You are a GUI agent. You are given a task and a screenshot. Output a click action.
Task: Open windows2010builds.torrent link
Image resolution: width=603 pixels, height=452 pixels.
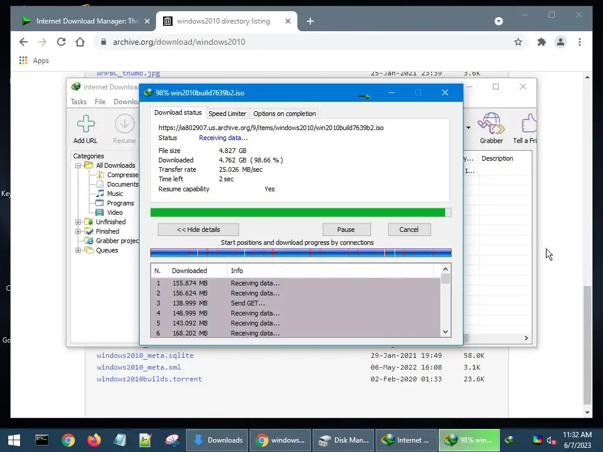click(149, 379)
